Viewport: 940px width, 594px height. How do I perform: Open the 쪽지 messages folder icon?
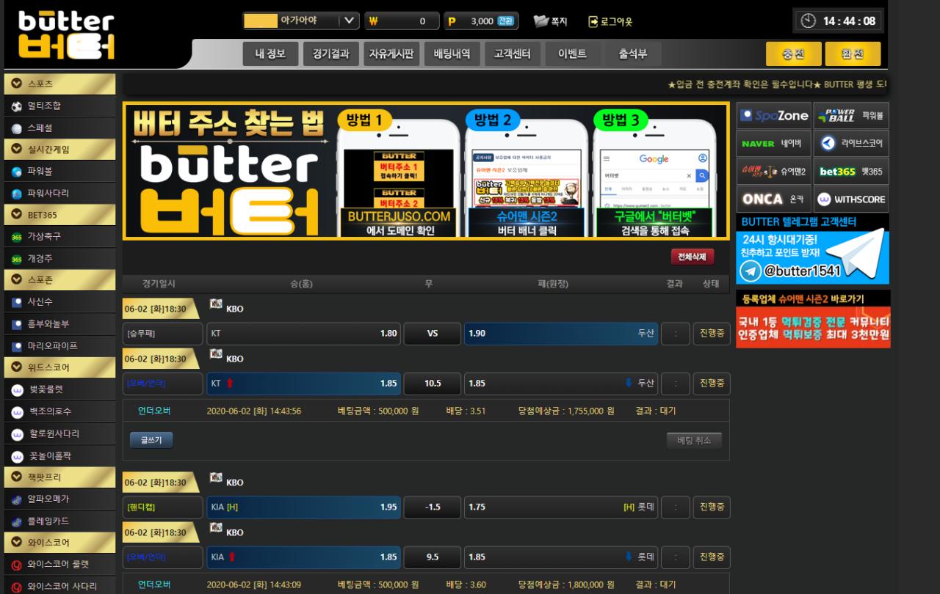pyautogui.click(x=541, y=21)
